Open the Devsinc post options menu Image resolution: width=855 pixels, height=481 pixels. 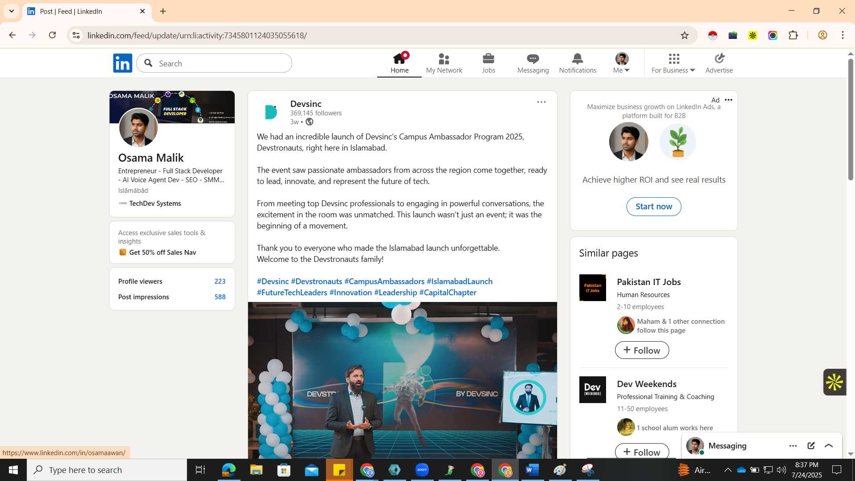541,102
